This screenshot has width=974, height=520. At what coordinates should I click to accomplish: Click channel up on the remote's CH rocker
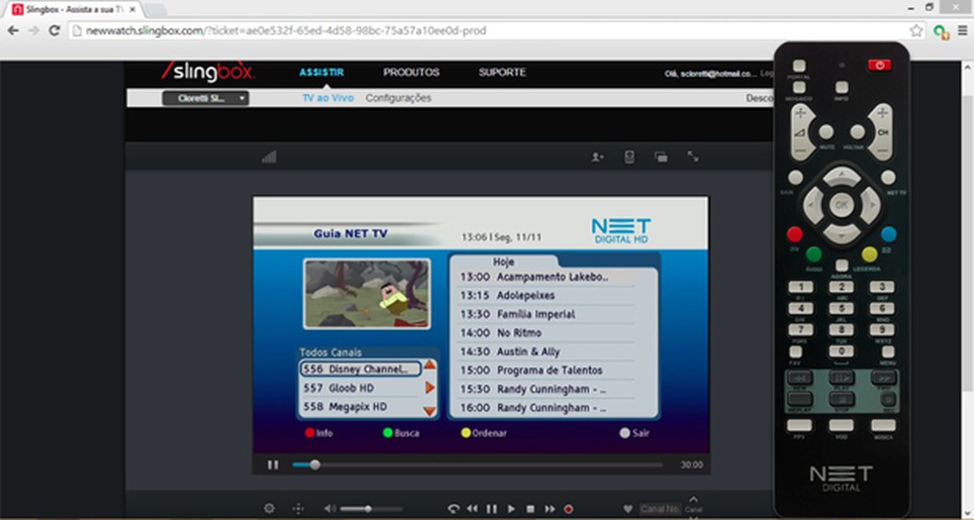coord(883,114)
